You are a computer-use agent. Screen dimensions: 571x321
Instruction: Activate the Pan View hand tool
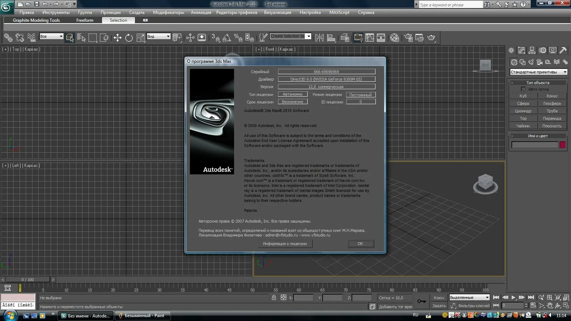[550, 305]
